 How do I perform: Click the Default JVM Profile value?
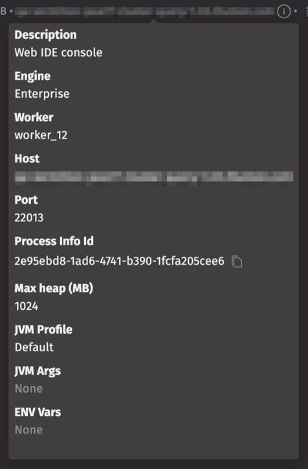pyautogui.click(x=34, y=347)
